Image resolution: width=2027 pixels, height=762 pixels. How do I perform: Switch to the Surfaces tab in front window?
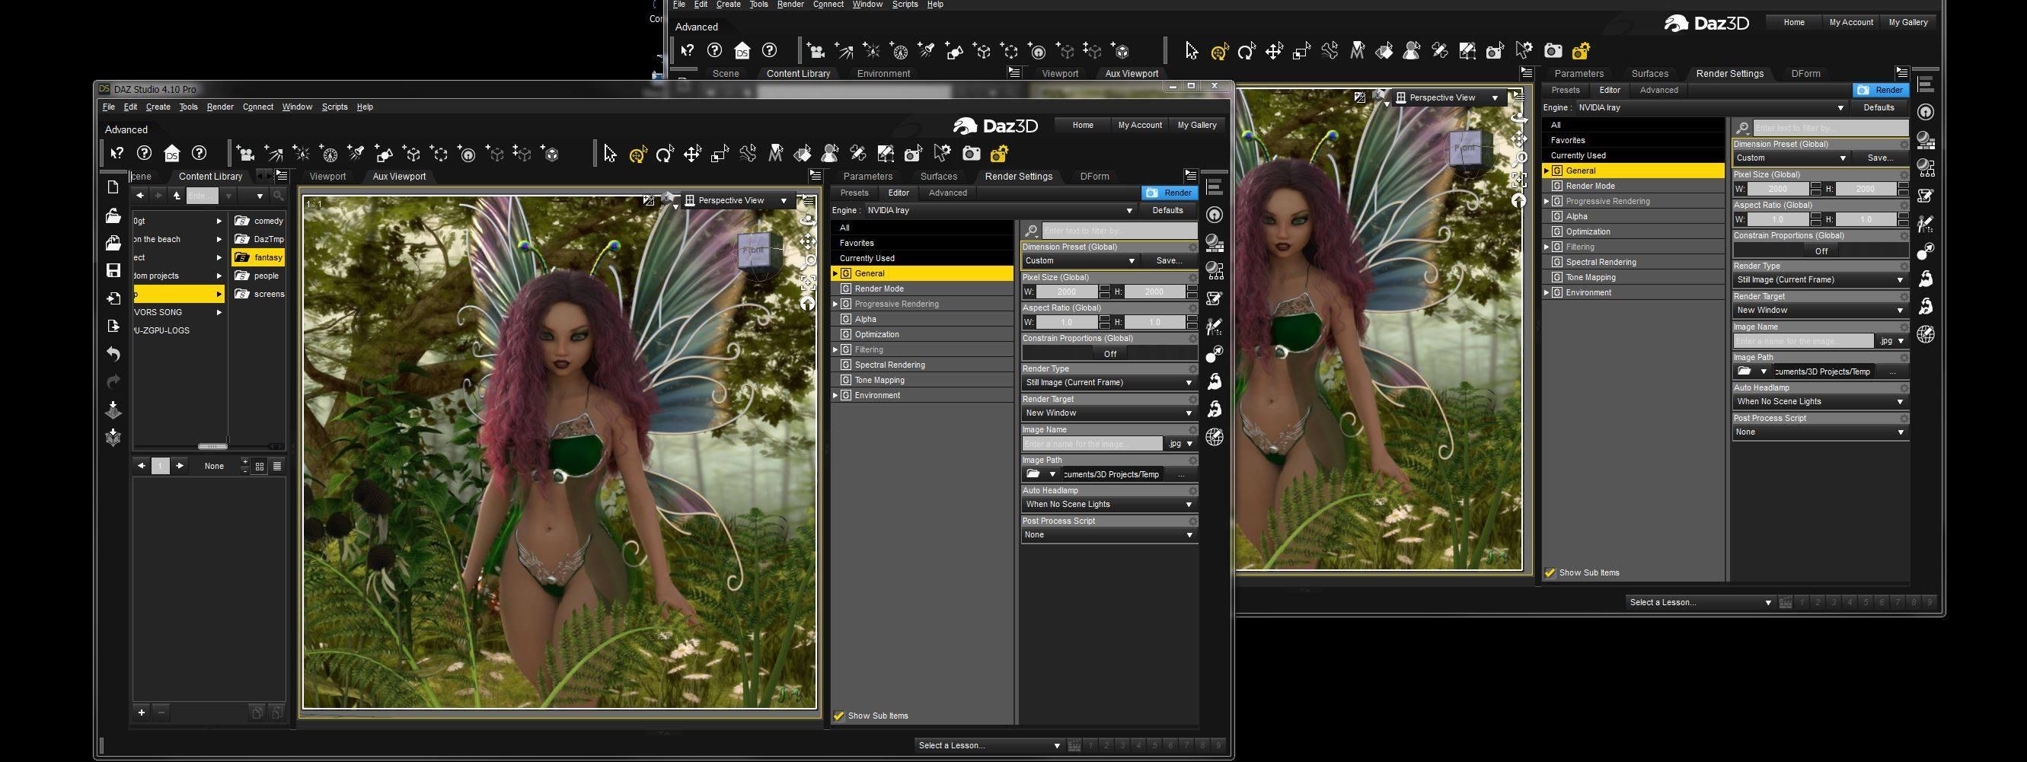(938, 176)
